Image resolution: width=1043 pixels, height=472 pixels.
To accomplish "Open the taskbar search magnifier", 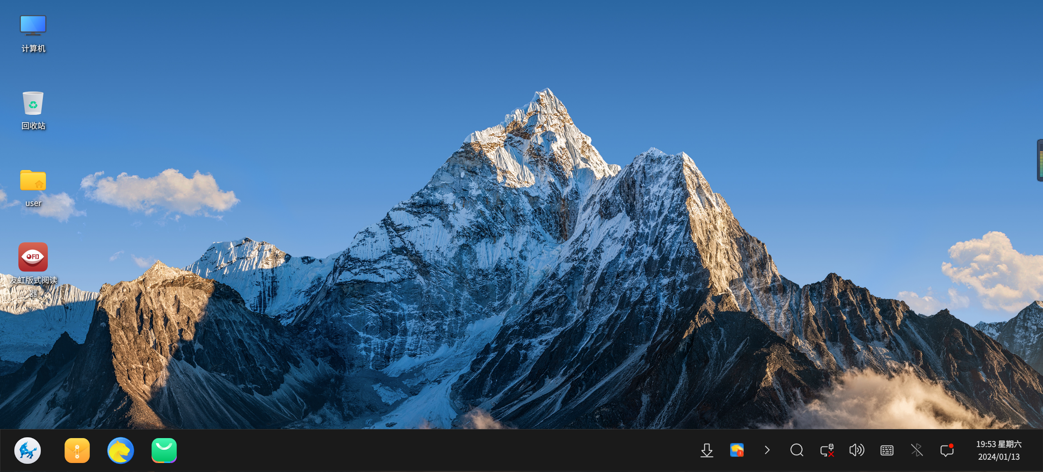I will 797,450.
